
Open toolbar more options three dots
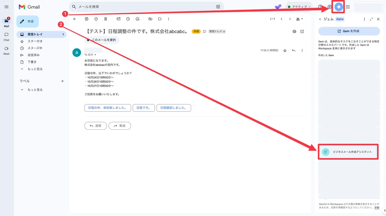point(169,19)
